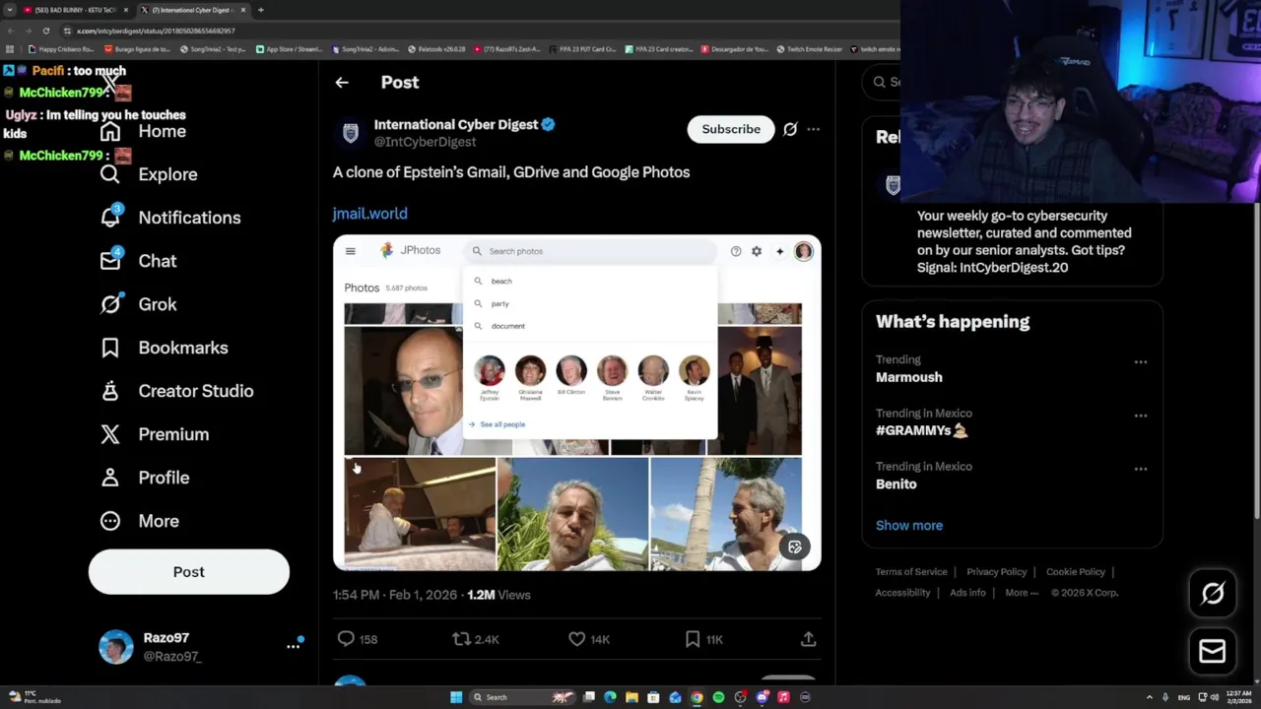The height and width of the screenshot is (709, 1261).
Task: Open the Happy Cristiano bookmark
Action: click(x=61, y=49)
